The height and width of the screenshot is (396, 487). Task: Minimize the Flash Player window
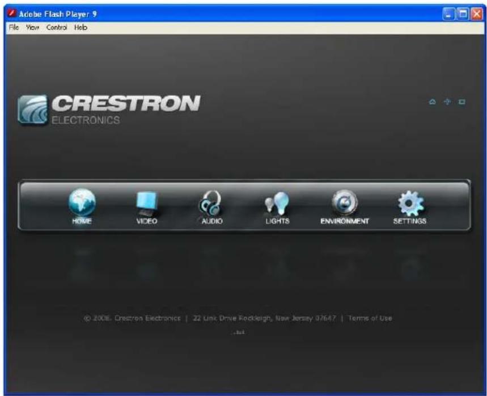448,14
